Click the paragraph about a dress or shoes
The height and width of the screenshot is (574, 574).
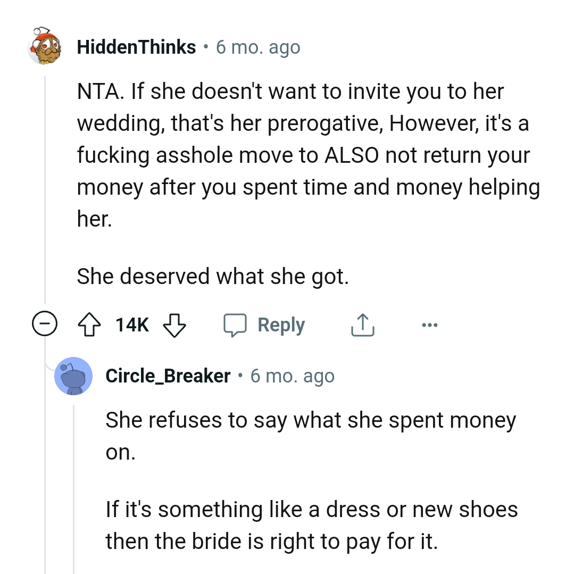pyautogui.click(x=311, y=525)
